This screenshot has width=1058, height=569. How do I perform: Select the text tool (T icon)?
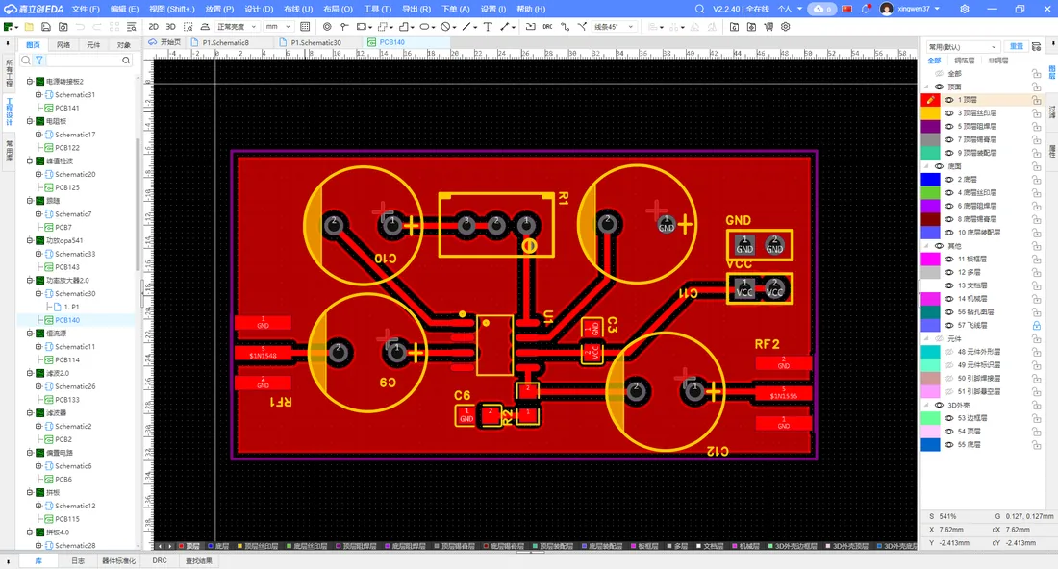[x=488, y=27]
